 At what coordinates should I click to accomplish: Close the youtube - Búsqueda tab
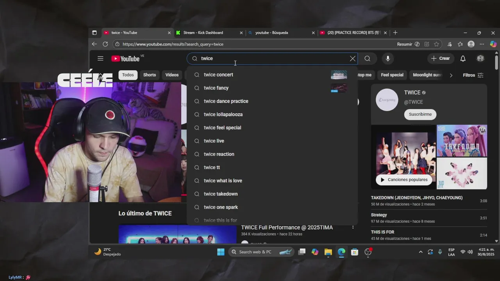pyautogui.click(x=313, y=33)
